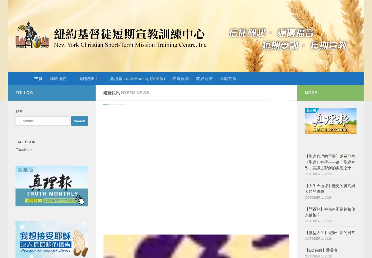The image size is (372, 258).
Task: Click the featured slide image in news area
Action: click(x=196, y=246)
